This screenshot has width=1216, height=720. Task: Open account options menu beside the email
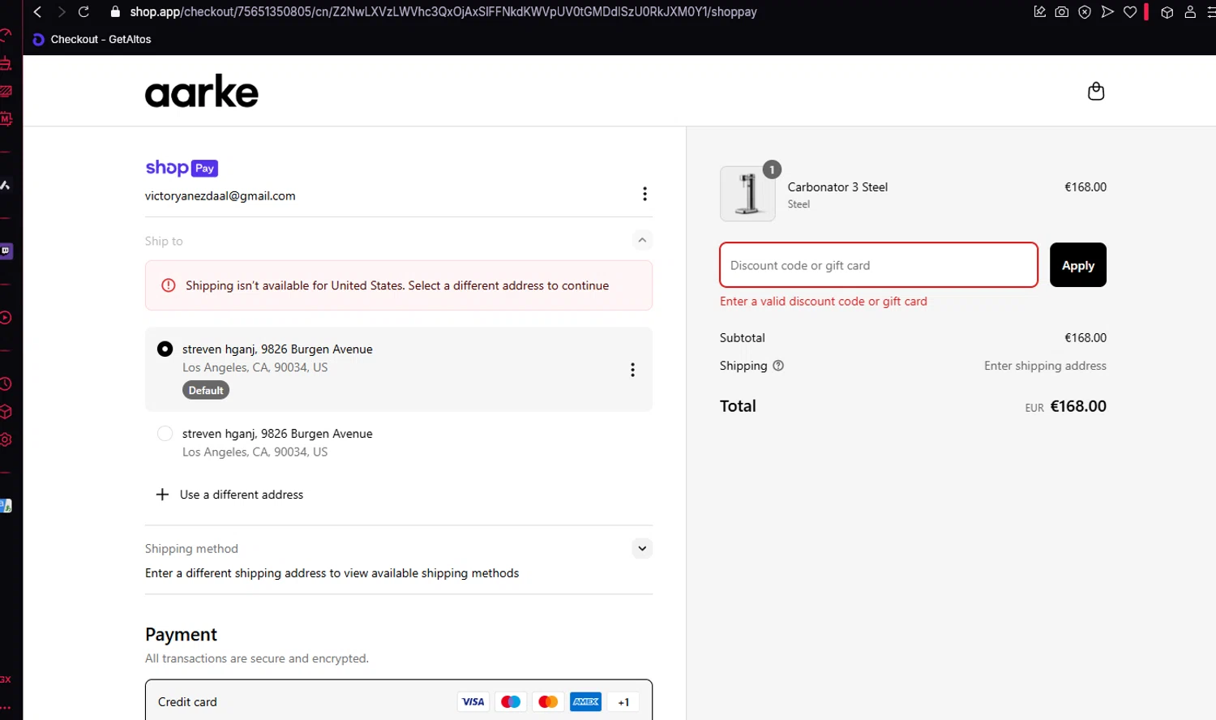[644, 194]
